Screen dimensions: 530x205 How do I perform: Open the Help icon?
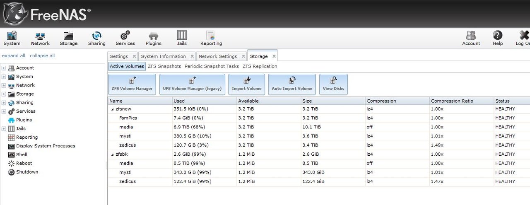click(497, 38)
